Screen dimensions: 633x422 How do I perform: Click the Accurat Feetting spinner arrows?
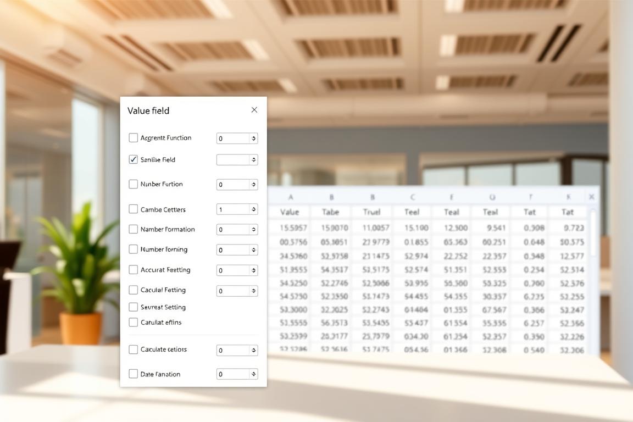[x=253, y=270]
